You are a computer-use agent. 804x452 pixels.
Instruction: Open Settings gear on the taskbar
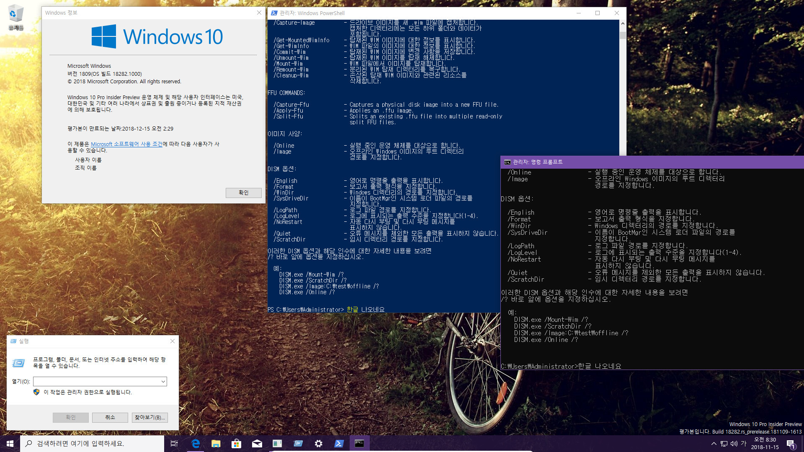point(318,444)
